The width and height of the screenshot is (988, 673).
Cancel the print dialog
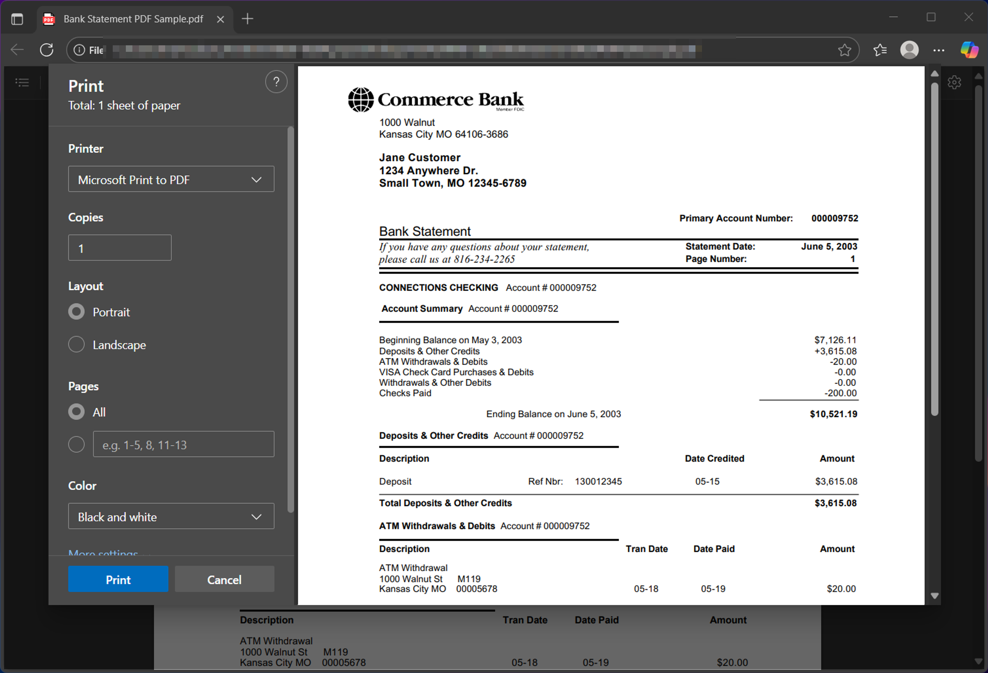pos(224,579)
